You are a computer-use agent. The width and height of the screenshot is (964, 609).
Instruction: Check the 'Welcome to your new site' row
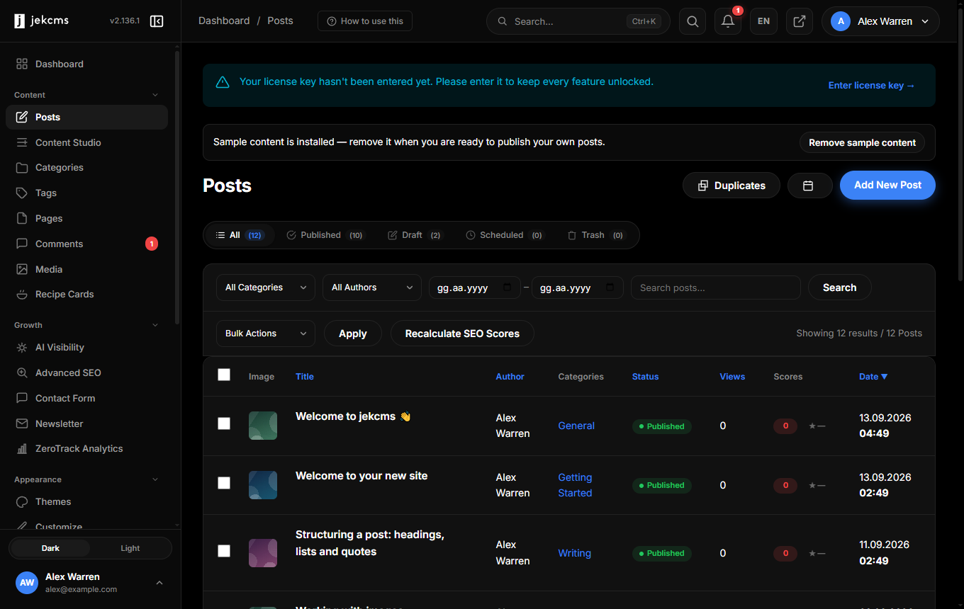point(224,483)
